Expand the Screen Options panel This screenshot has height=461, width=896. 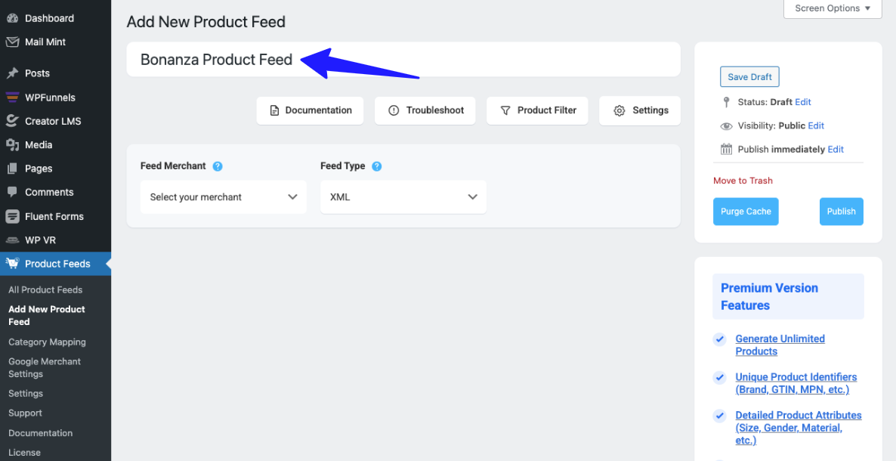833,8
